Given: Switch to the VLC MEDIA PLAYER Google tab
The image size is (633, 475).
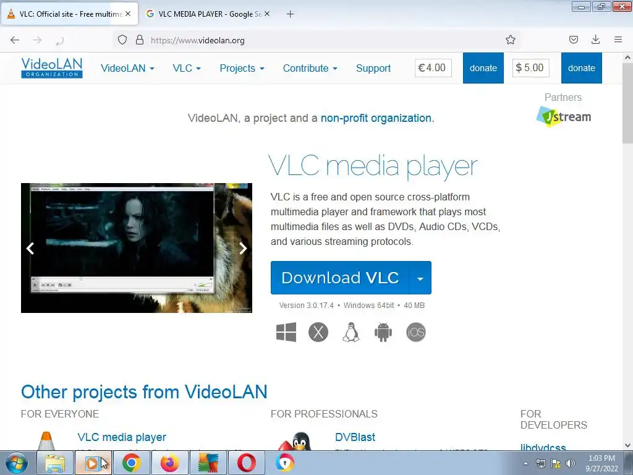Looking at the screenshot, I should (206, 14).
